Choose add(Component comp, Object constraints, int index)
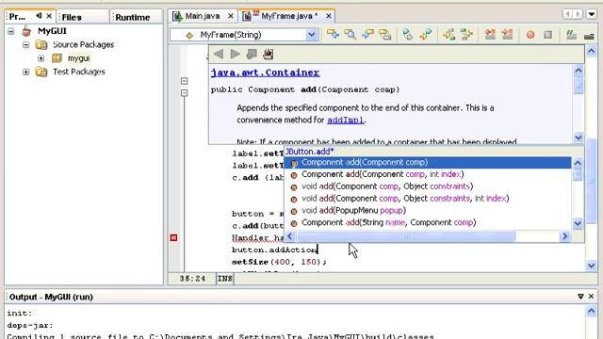The height and width of the screenshot is (339, 603). [x=427, y=199]
